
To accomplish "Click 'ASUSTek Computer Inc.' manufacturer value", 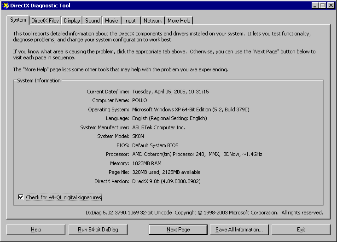I will 159,127.
